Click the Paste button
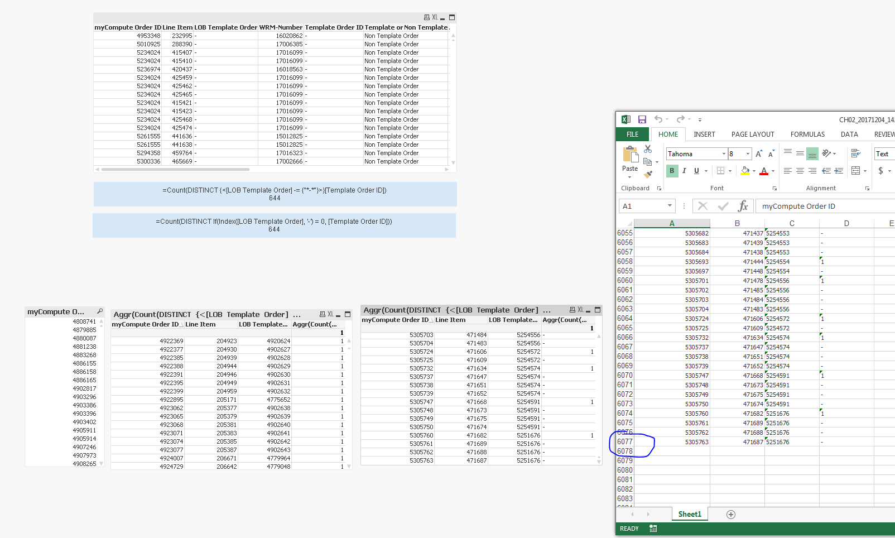The image size is (895, 538). pos(630,159)
